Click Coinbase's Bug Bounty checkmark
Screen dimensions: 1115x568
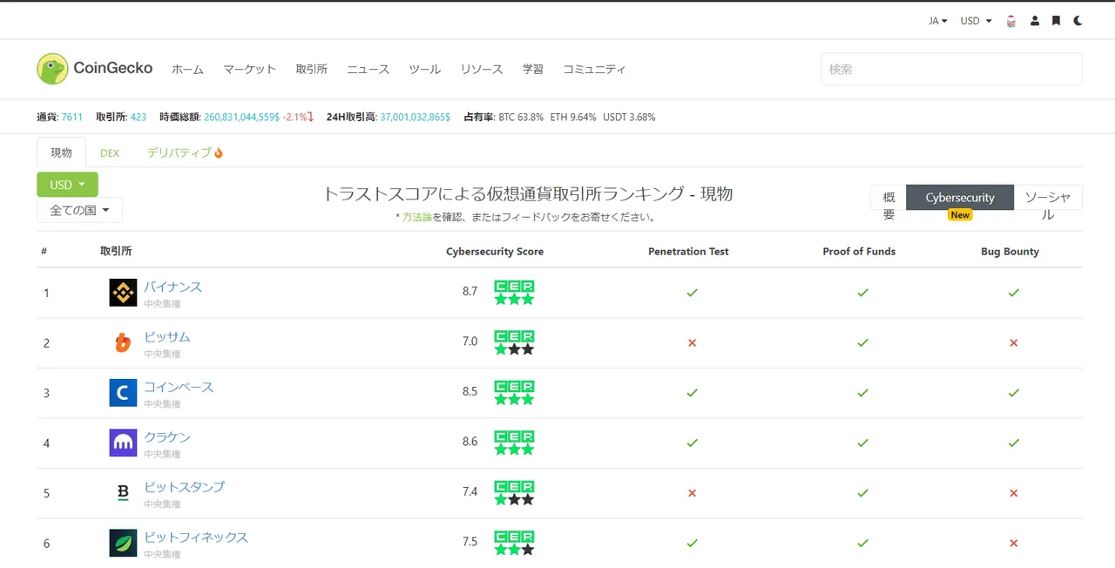pyautogui.click(x=1013, y=393)
